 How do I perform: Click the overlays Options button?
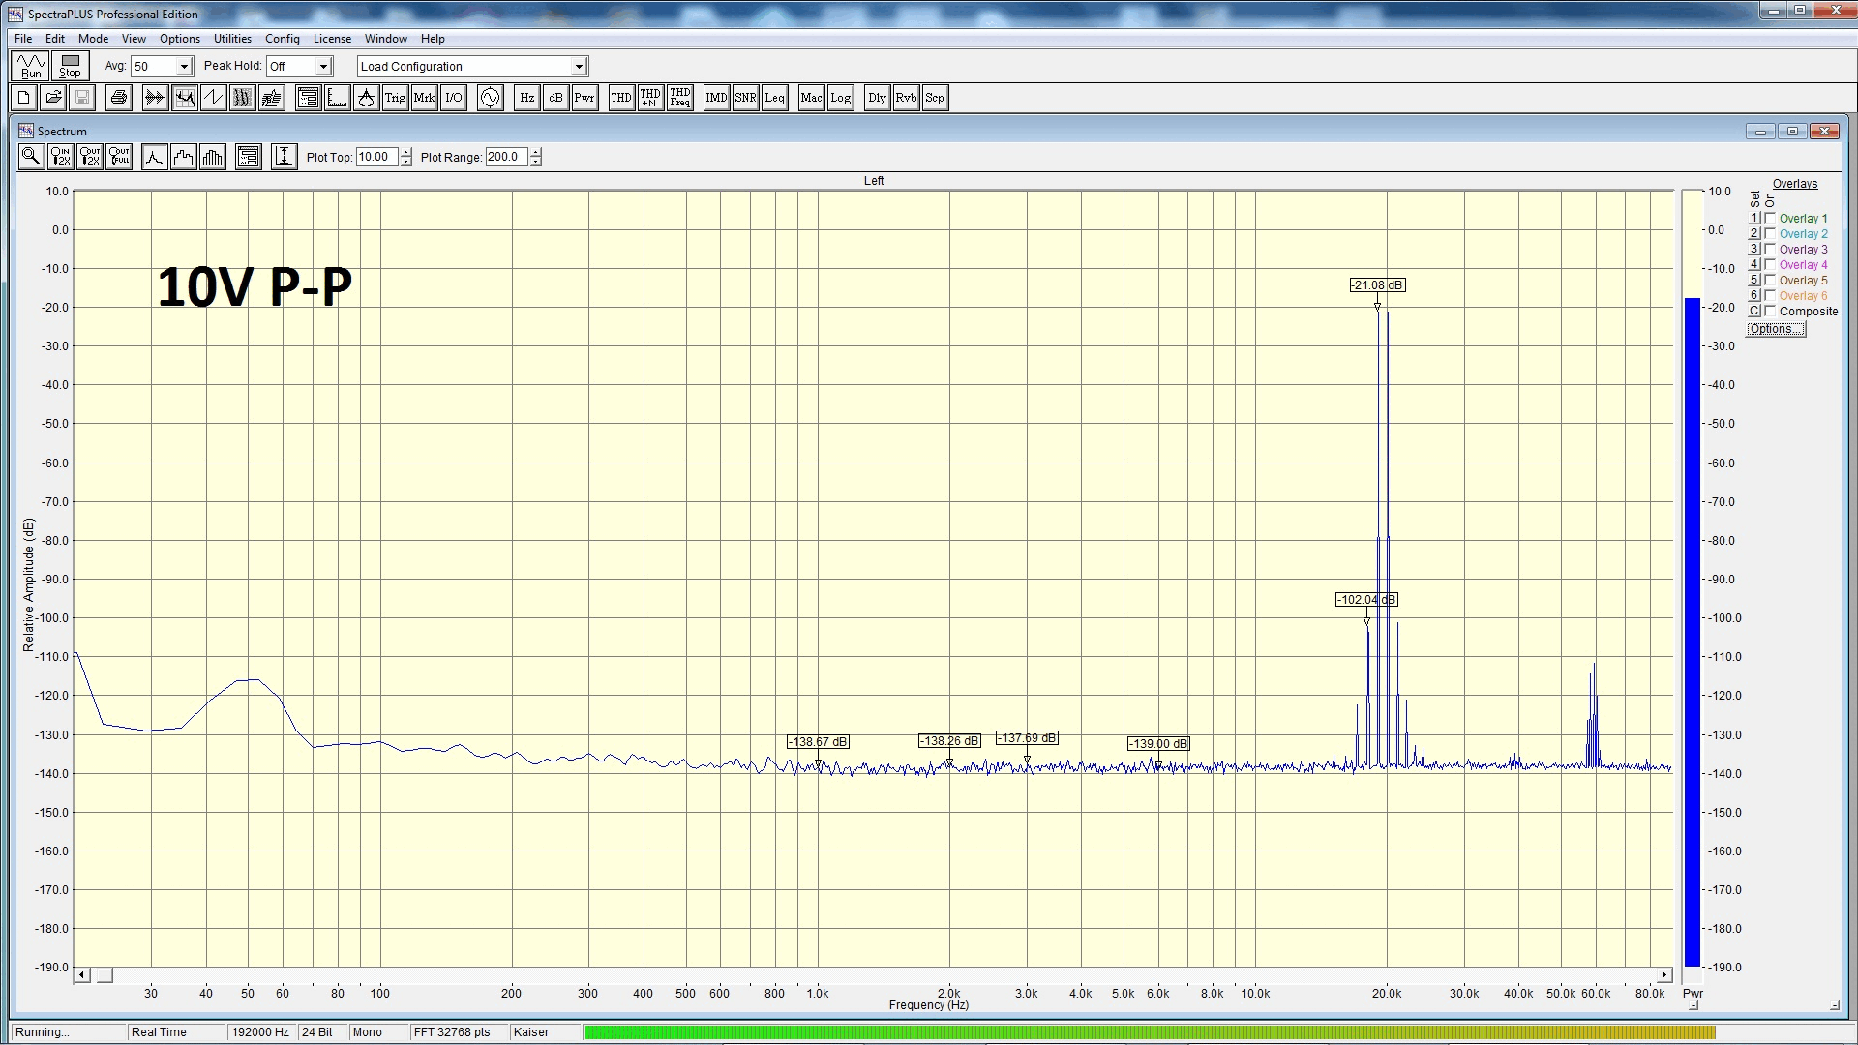tap(1776, 329)
